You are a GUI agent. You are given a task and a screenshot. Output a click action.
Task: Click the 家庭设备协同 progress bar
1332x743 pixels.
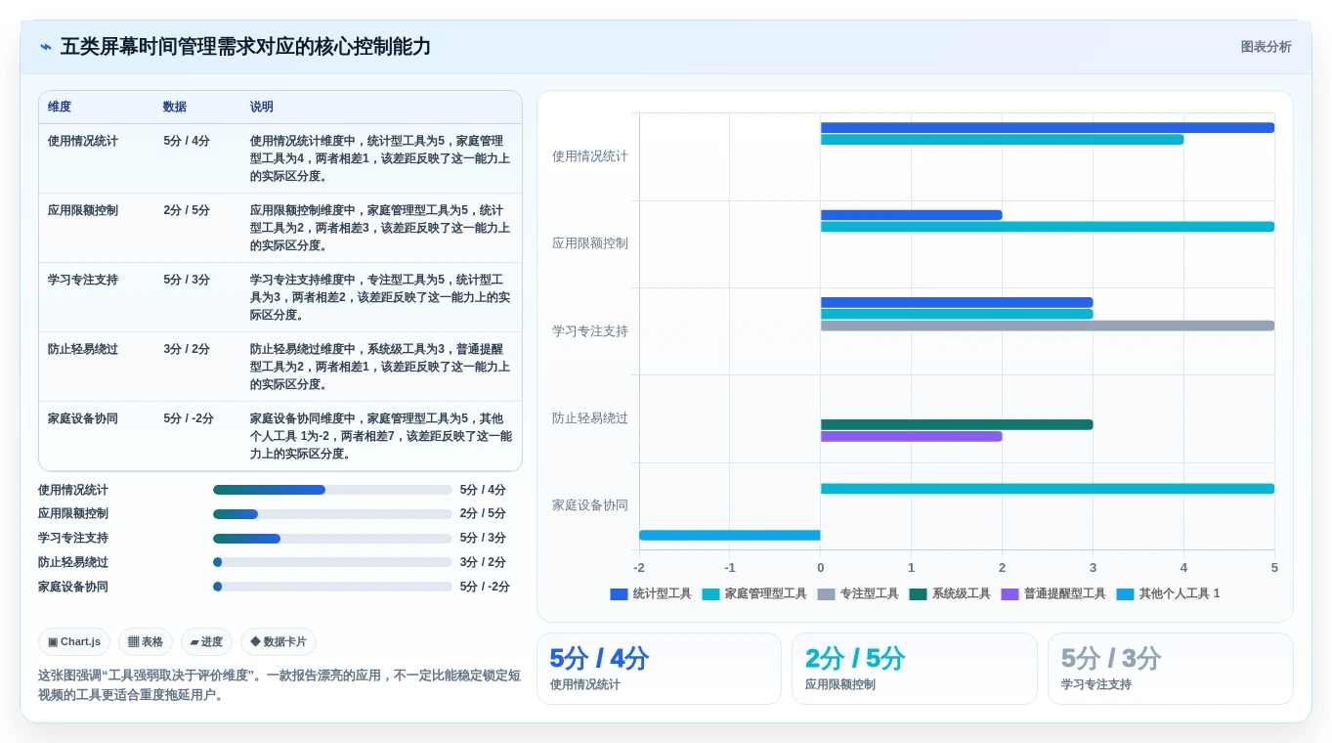332,587
